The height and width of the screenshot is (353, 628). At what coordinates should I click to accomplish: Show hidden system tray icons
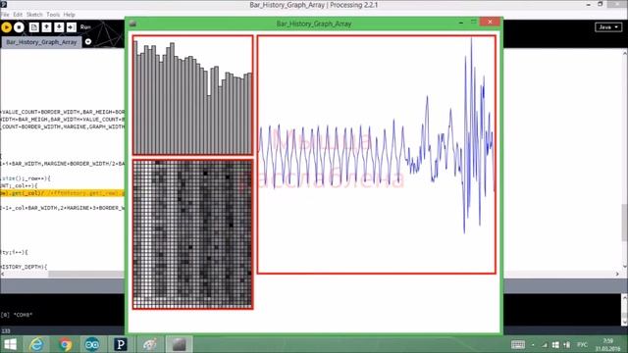533,344
